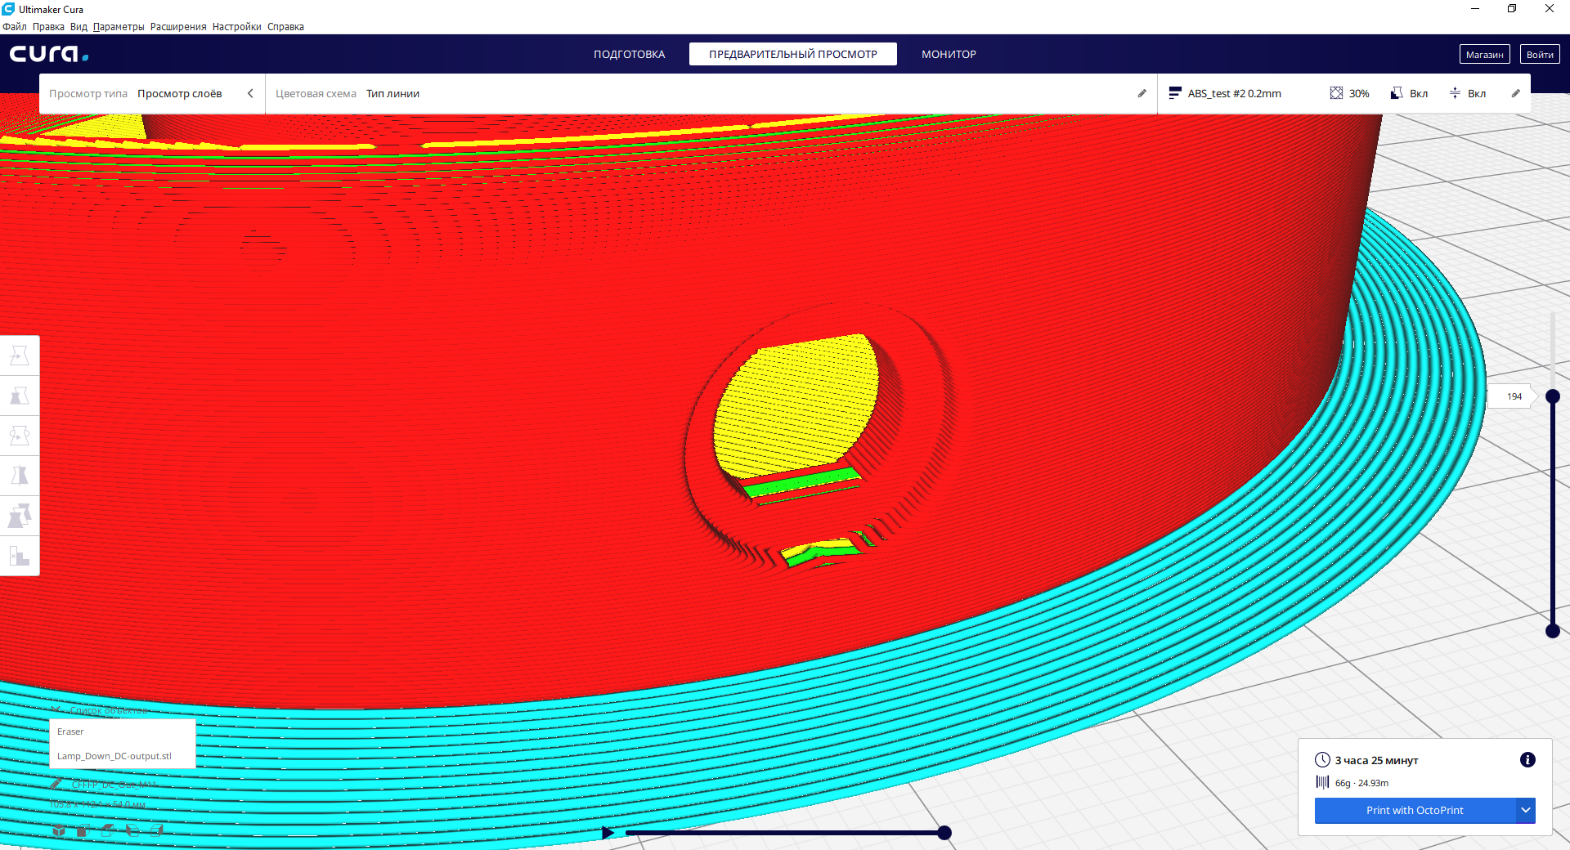Open the 'Цветовая схема' color scheme dropdown
1570x850 pixels.
click(x=392, y=93)
